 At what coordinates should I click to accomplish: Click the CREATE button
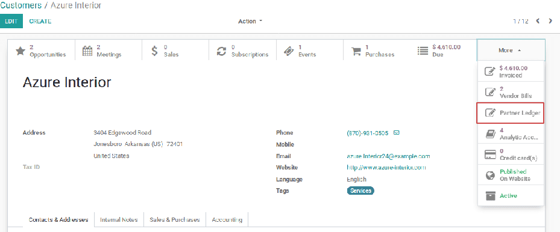[x=40, y=21]
